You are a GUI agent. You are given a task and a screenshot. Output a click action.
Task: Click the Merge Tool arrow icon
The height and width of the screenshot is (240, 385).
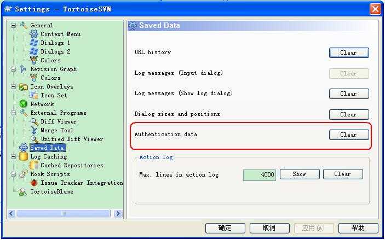34,130
